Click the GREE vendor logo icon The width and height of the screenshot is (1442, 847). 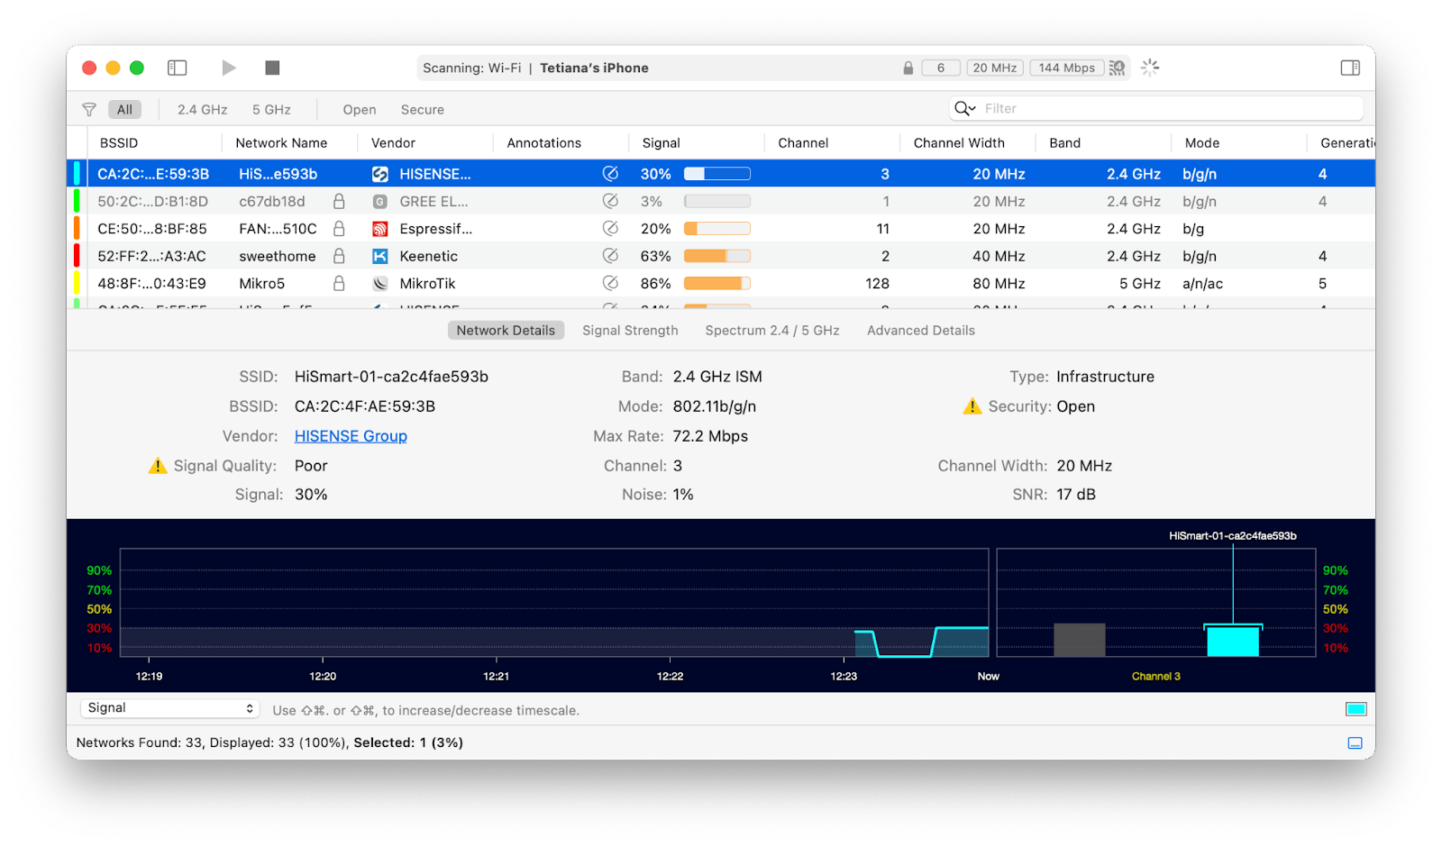click(x=380, y=202)
